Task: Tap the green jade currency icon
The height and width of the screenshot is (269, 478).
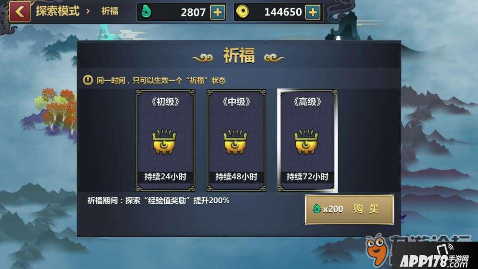Action: [x=146, y=12]
